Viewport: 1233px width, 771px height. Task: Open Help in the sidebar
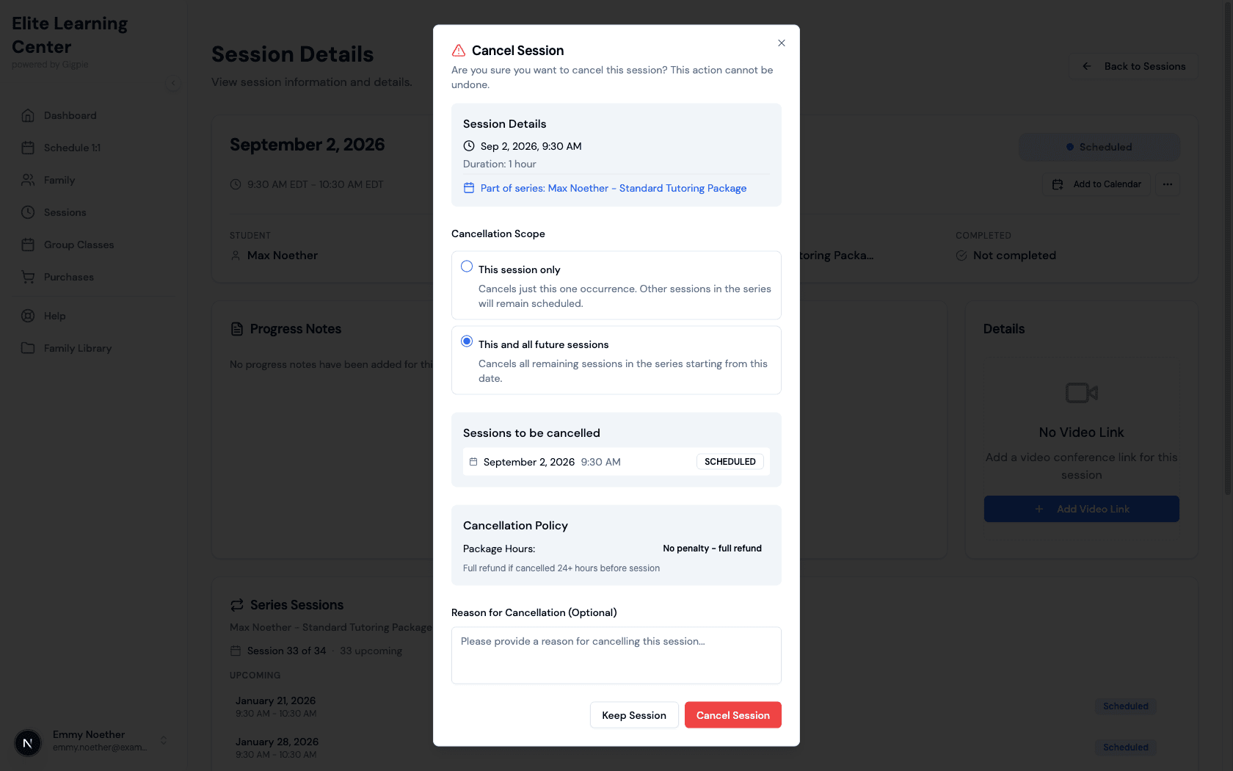(54, 316)
